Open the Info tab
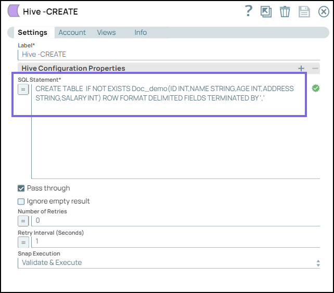Viewport: 334px width, 293px height. click(140, 32)
